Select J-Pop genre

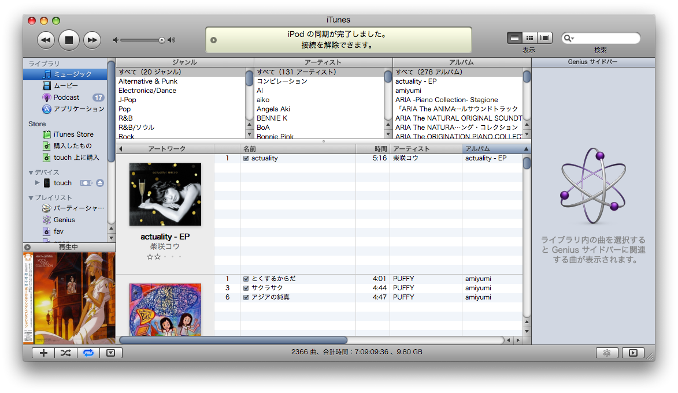(181, 100)
